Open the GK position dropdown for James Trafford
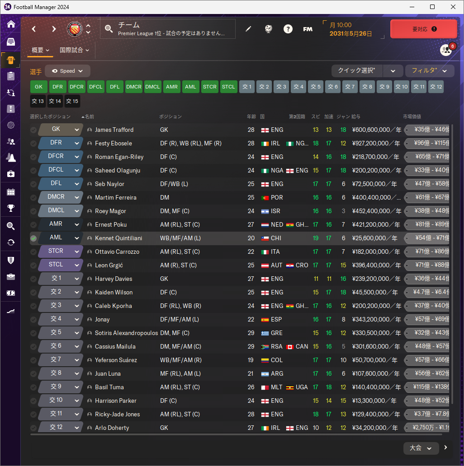Viewport: 464px width, 466px height. tap(61, 130)
